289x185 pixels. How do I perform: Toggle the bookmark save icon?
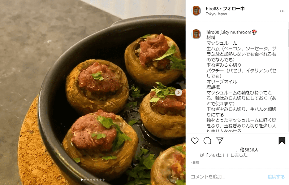pos(282,141)
